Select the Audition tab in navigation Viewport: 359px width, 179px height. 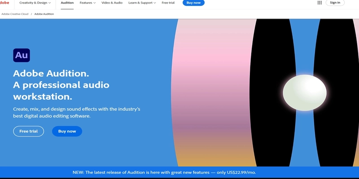[x=67, y=3]
